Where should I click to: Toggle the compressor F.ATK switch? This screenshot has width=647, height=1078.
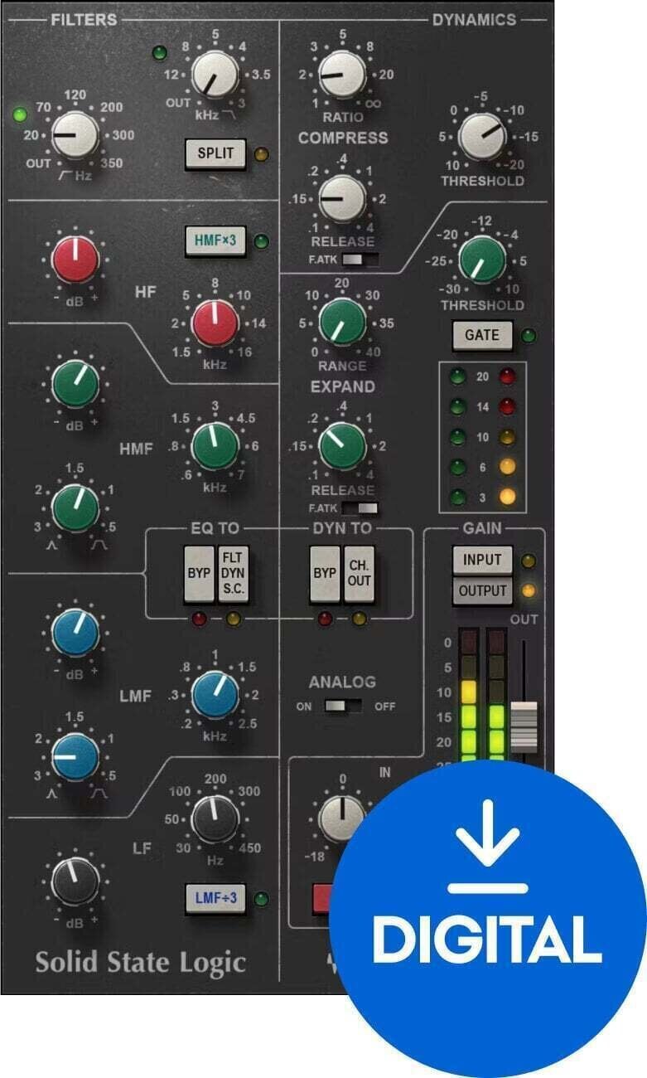point(360,260)
